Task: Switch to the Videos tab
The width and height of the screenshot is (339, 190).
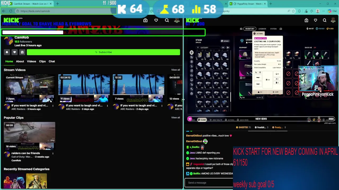Action: click(x=31, y=61)
